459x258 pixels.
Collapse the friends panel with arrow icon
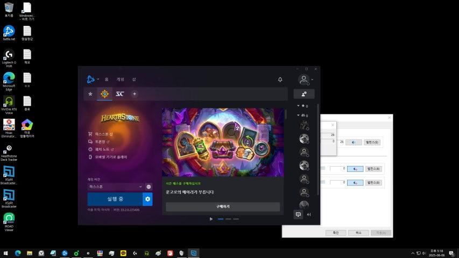[x=309, y=214]
